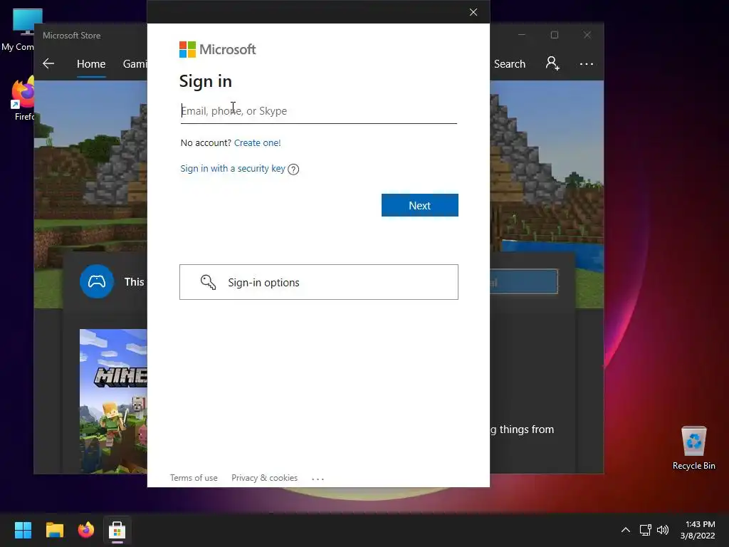Screen dimensions: 729x547
Task: Click the network icon in system tray
Action: coord(645,530)
